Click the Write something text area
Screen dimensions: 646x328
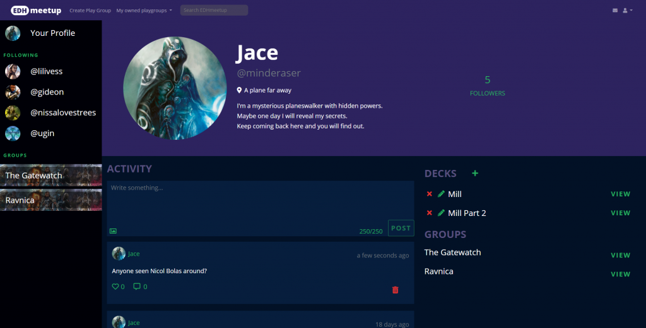259,201
